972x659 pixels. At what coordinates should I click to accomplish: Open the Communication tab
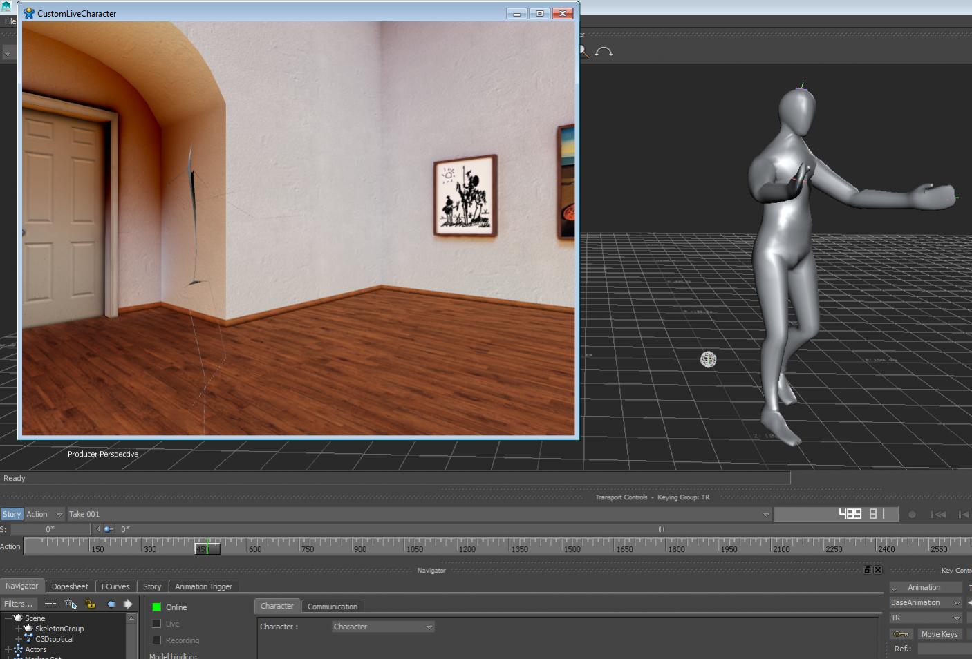[332, 607]
